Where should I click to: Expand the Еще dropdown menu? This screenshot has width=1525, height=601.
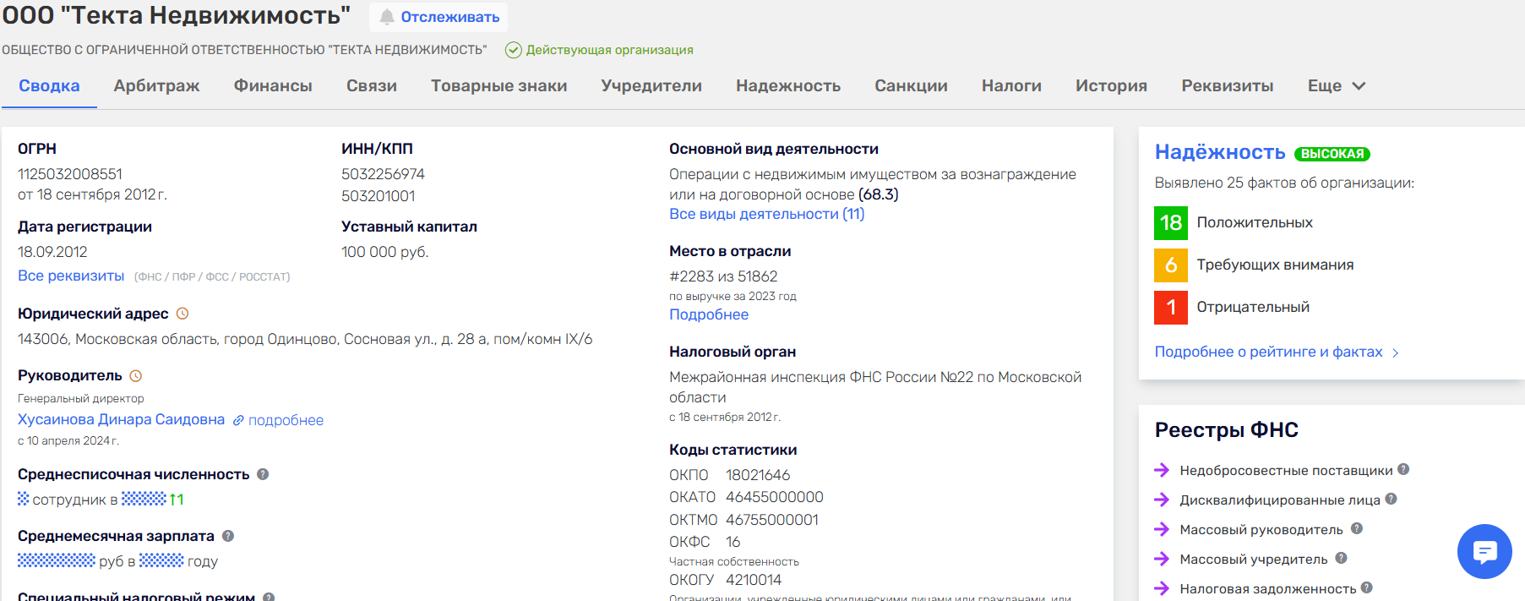point(1337,85)
